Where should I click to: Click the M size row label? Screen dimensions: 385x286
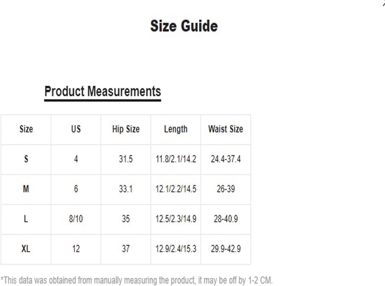tap(26, 189)
